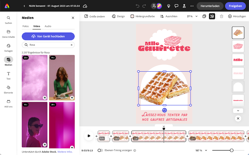The image size is (249, 155).
Task: Select the waffle photo layer thumbnail
Action: [x=238, y=33]
